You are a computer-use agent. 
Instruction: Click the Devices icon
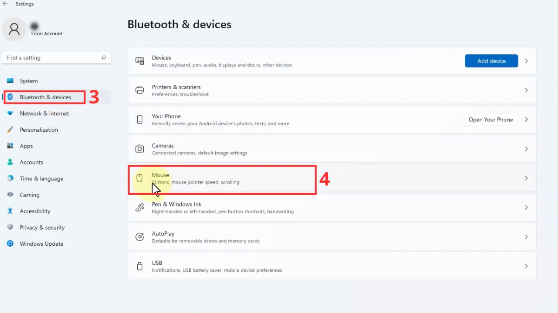(139, 61)
